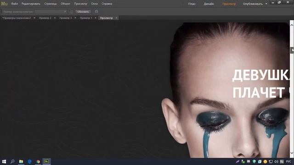This screenshot has width=294, height=165.
Task: Select the orange Просмотр mode link
Action: pos(229,4)
